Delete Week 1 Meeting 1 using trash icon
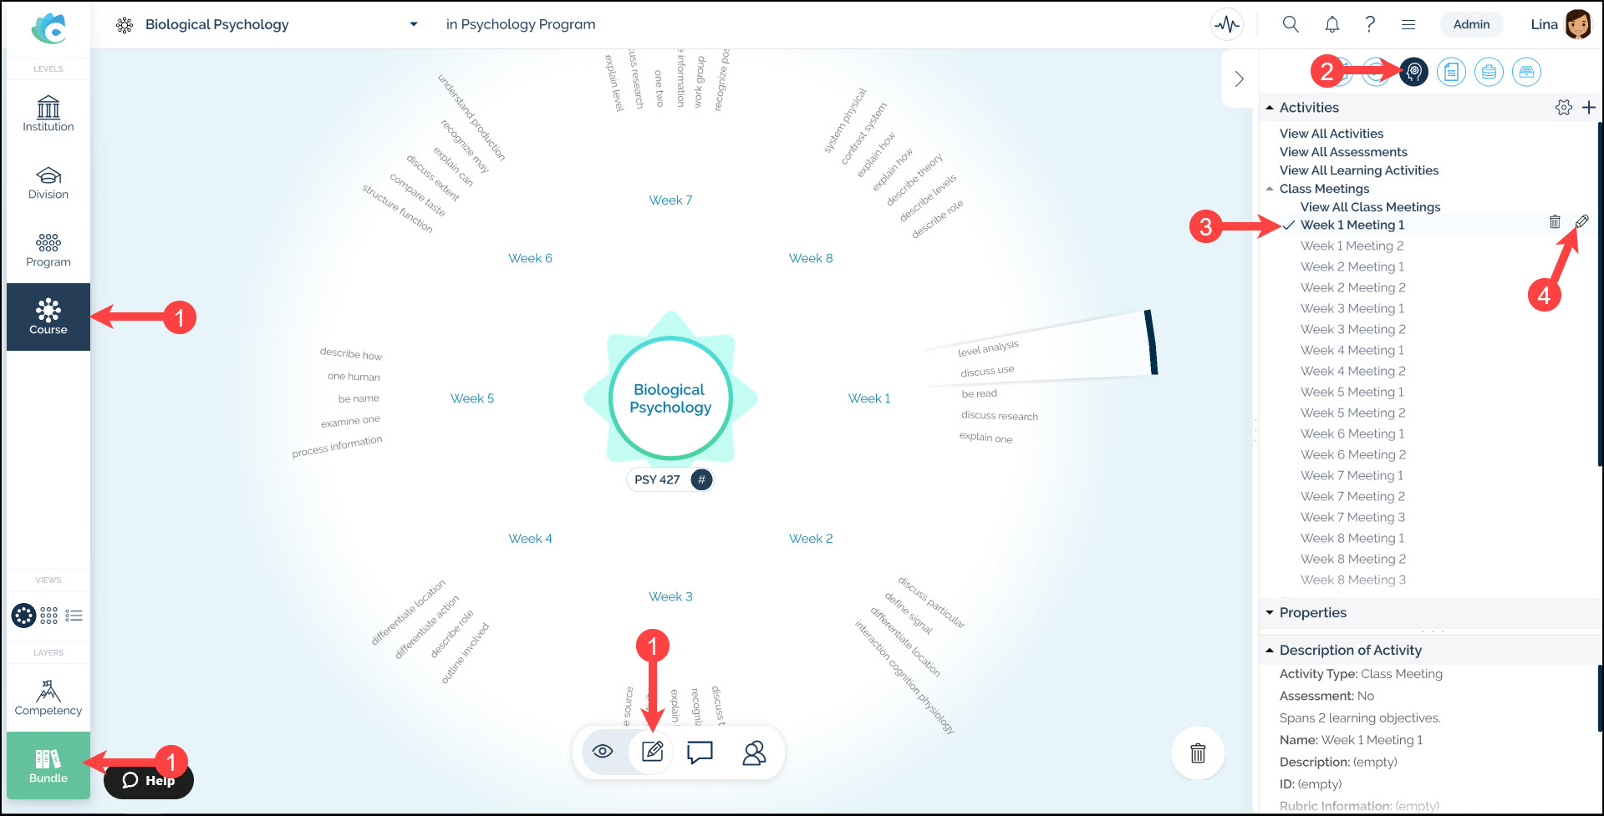 (x=1555, y=222)
